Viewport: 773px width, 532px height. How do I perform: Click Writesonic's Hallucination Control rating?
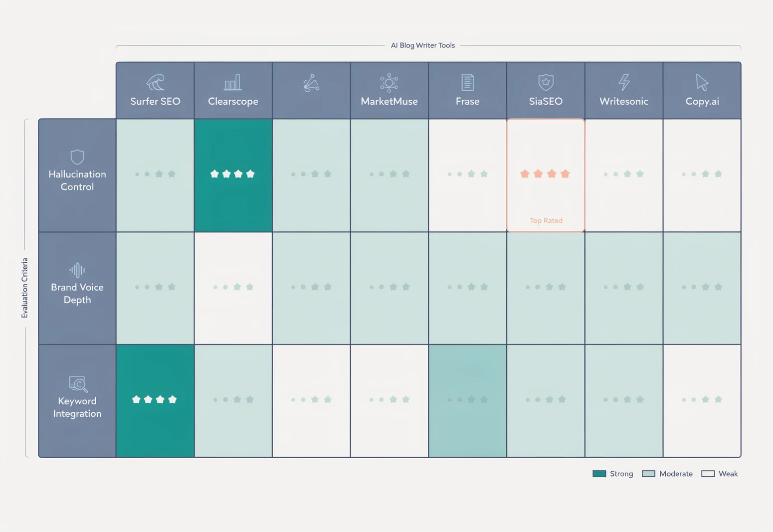(x=624, y=174)
